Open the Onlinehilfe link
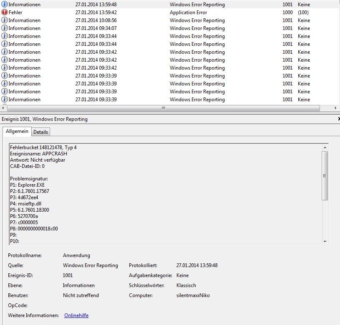The width and height of the screenshot is (340, 325). point(76,315)
